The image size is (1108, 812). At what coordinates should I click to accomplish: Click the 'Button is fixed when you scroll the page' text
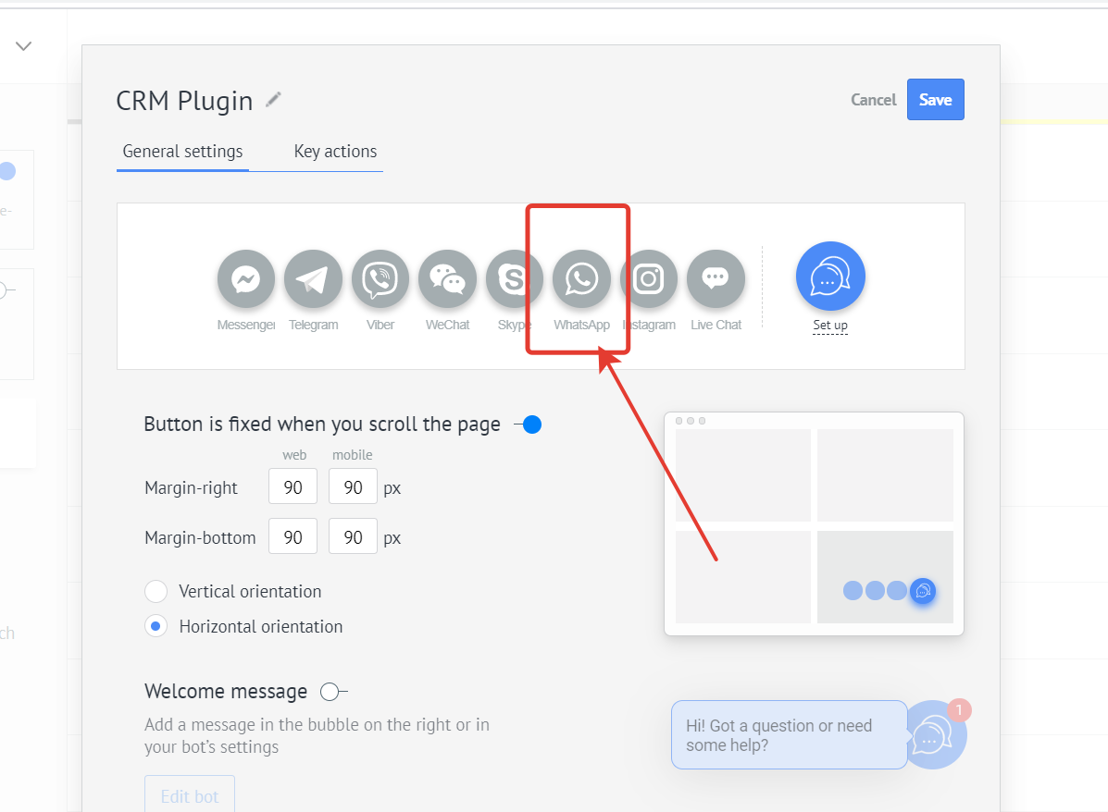pos(322,424)
